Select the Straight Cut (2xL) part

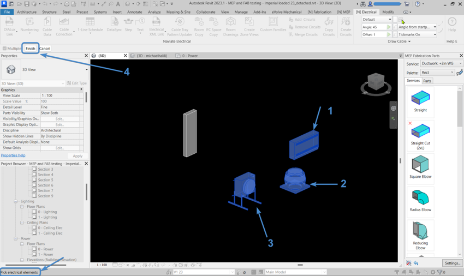tap(420, 137)
